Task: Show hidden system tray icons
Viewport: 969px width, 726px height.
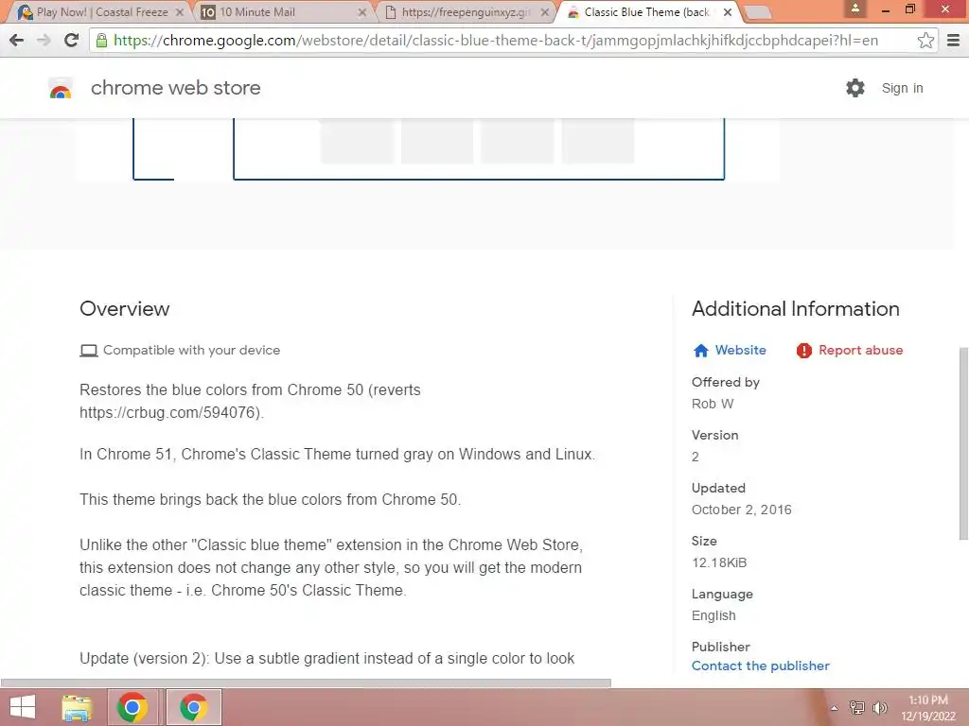Action: (834, 708)
